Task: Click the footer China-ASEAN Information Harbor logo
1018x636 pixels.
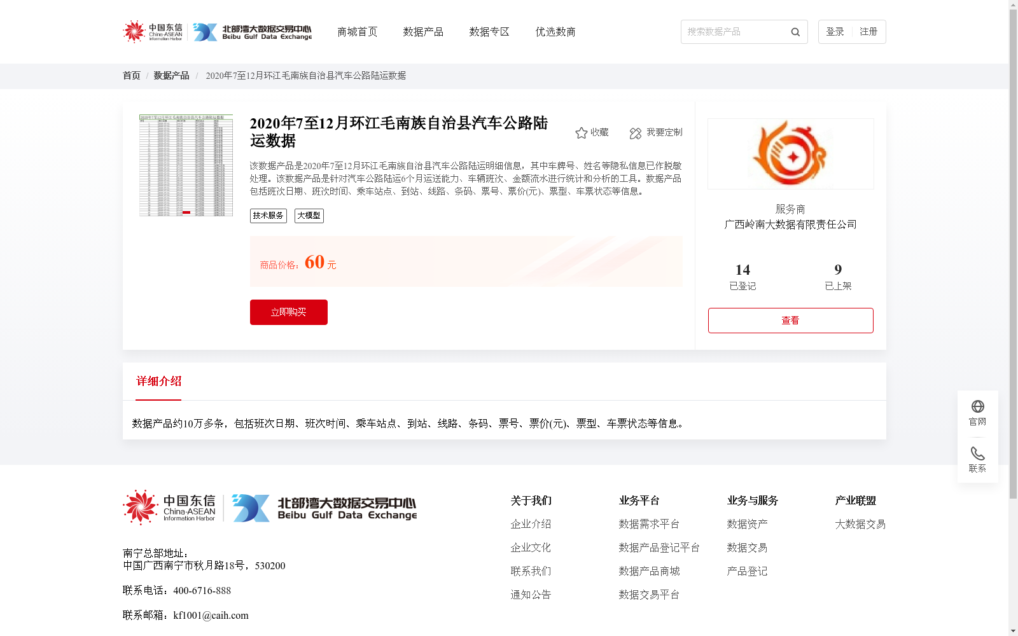Action: point(170,508)
